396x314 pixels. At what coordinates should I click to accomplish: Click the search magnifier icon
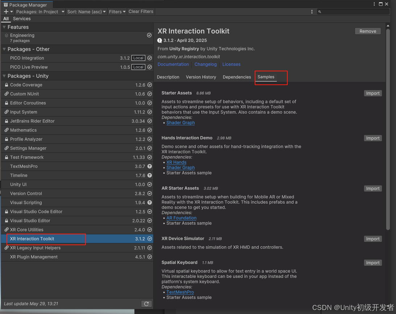(x=320, y=12)
